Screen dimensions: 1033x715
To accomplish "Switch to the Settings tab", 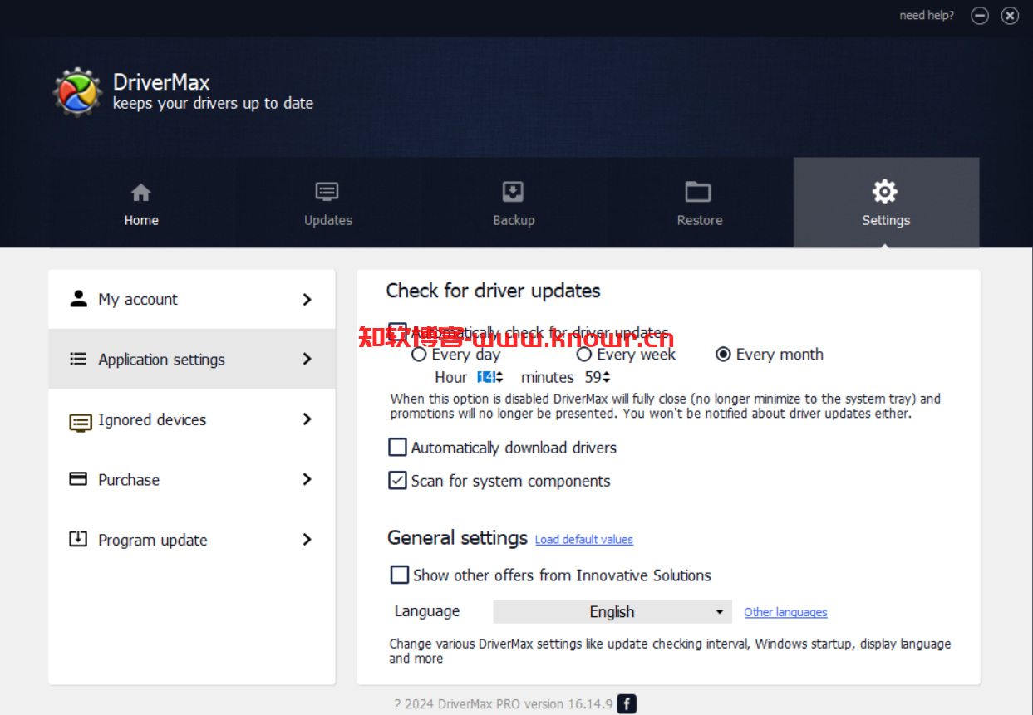I will click(886, 203).
